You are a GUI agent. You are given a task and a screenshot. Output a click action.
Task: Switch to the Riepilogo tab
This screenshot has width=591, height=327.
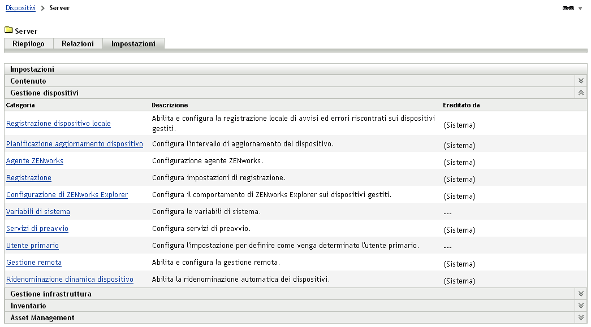tap(28, 44)
